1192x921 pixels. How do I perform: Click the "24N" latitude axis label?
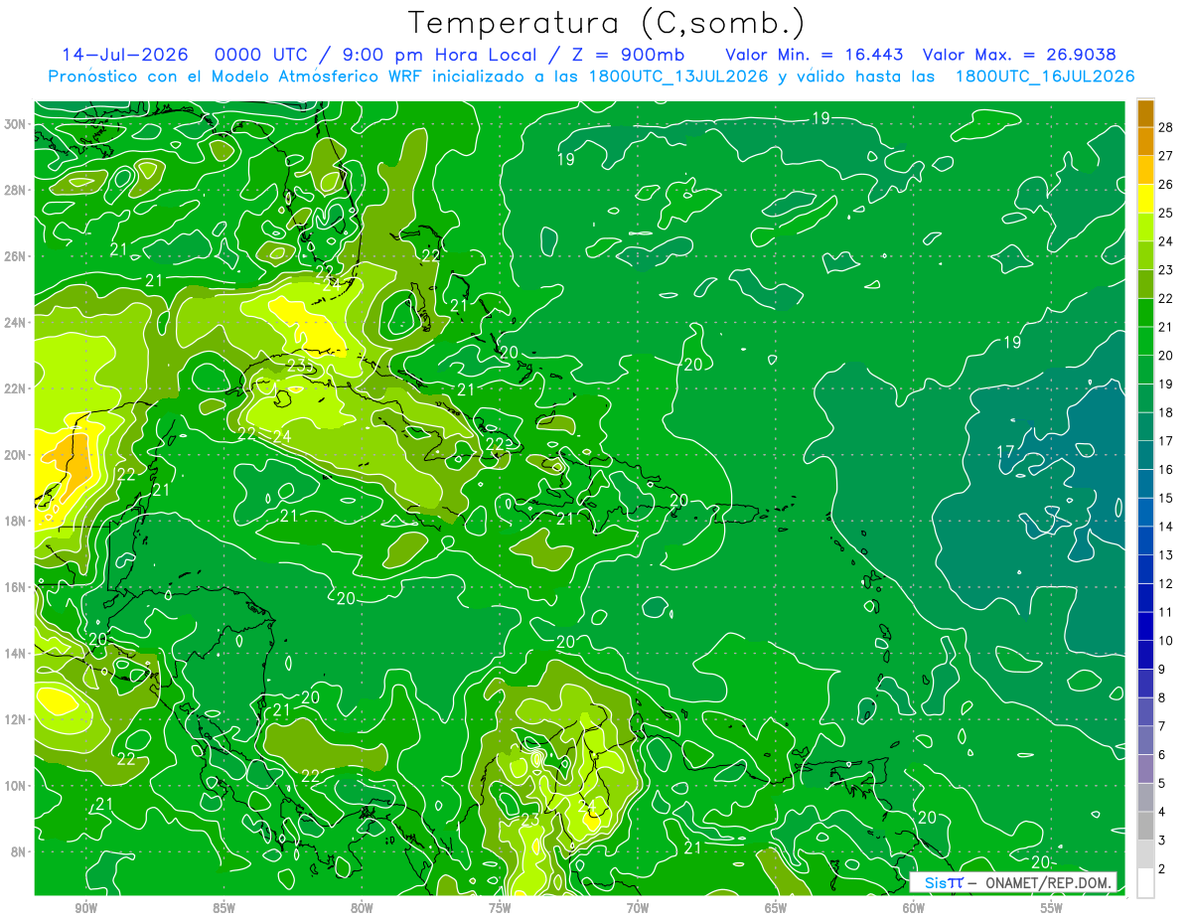tap(16, 322)
